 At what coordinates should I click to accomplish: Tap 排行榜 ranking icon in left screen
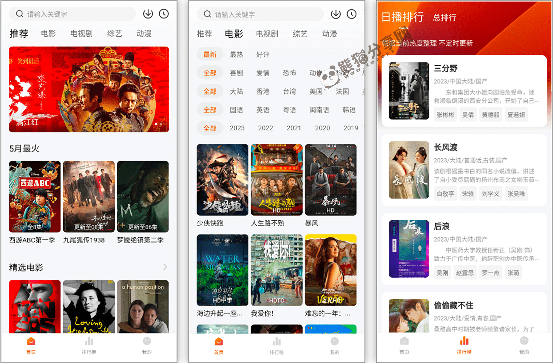click(89, 341)
